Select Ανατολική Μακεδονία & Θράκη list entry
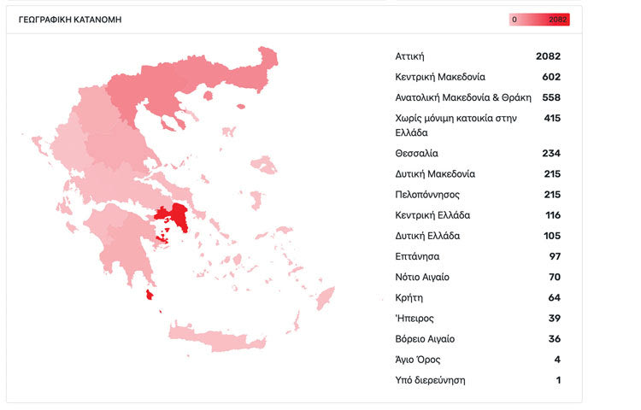Image resolution: width=641 pixels, height=410 pixels. click(478, 97)
